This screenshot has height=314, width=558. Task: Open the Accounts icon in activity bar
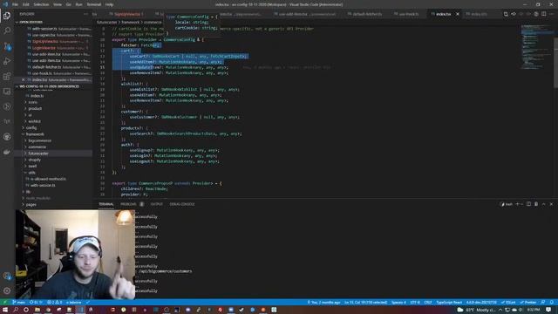7,276
